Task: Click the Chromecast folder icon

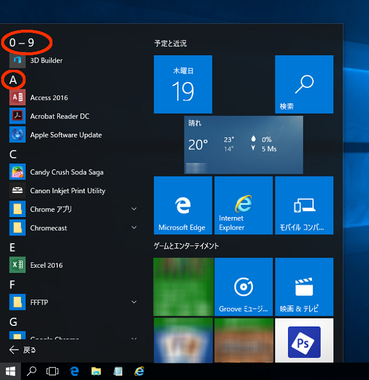Action: click(17, 228)
